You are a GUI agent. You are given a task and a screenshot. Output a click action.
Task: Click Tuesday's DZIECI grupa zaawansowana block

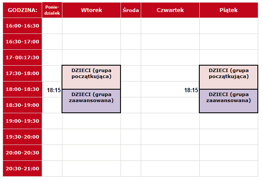pyautogui.click(x=91, y=101)
